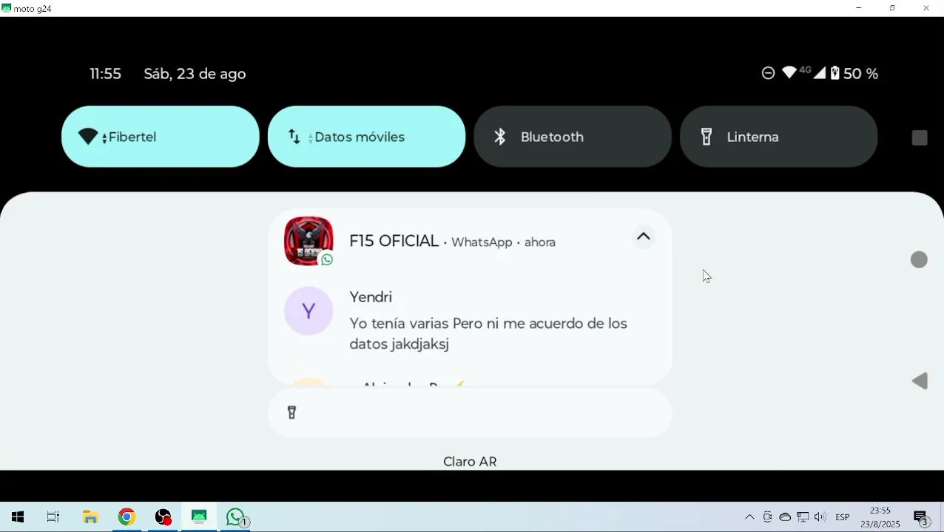Tap the square recent-apps navigation button
This screenshot has height=532, width=944.
tap(920, 138)
